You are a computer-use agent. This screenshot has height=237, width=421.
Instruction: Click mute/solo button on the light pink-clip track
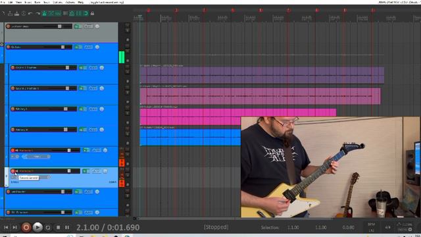(x=83, y=88)
